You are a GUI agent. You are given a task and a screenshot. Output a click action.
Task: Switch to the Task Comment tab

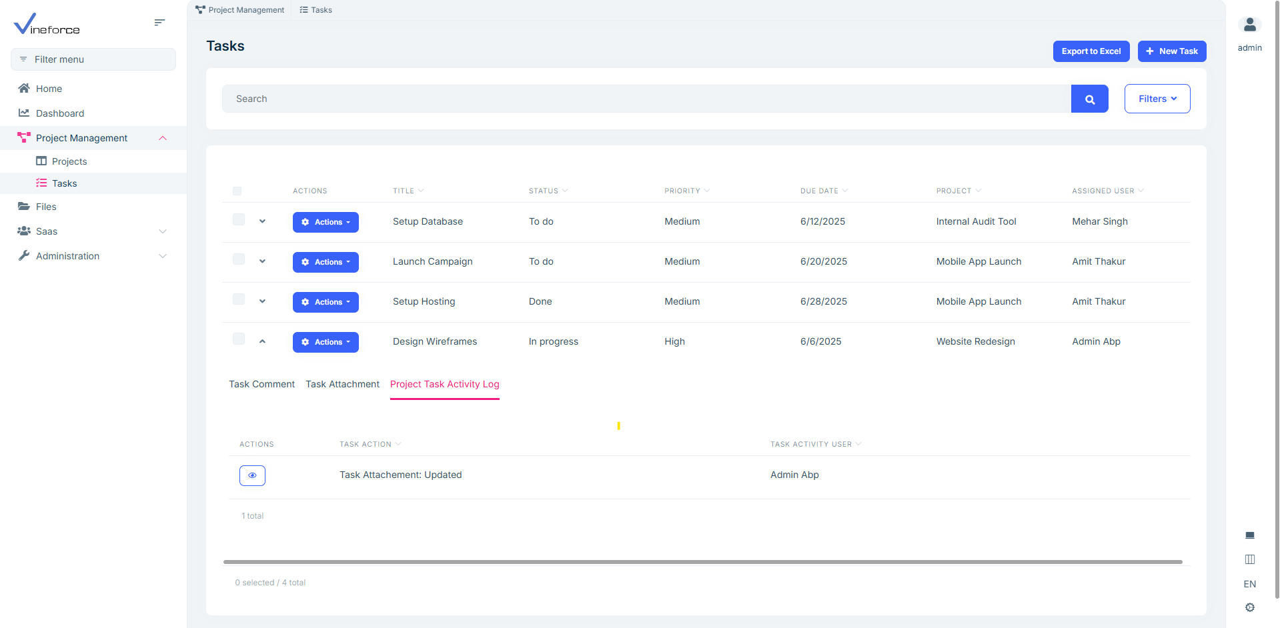[261, 384]
